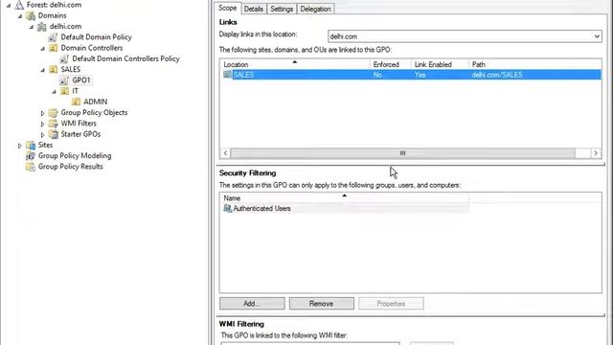Select 'Default Domain Policy' in the tree
Image resolution: width=613 pixels, height=345 pixels.
[x=96, y=37]
